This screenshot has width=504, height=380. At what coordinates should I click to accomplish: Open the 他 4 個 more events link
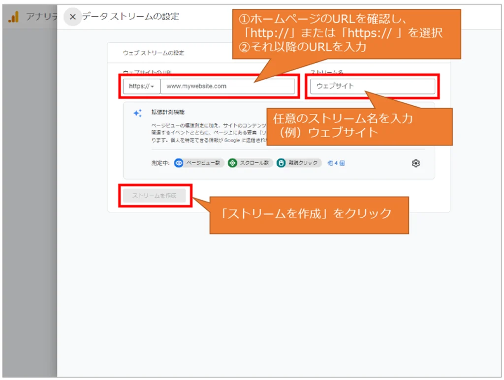coord(336,163)
